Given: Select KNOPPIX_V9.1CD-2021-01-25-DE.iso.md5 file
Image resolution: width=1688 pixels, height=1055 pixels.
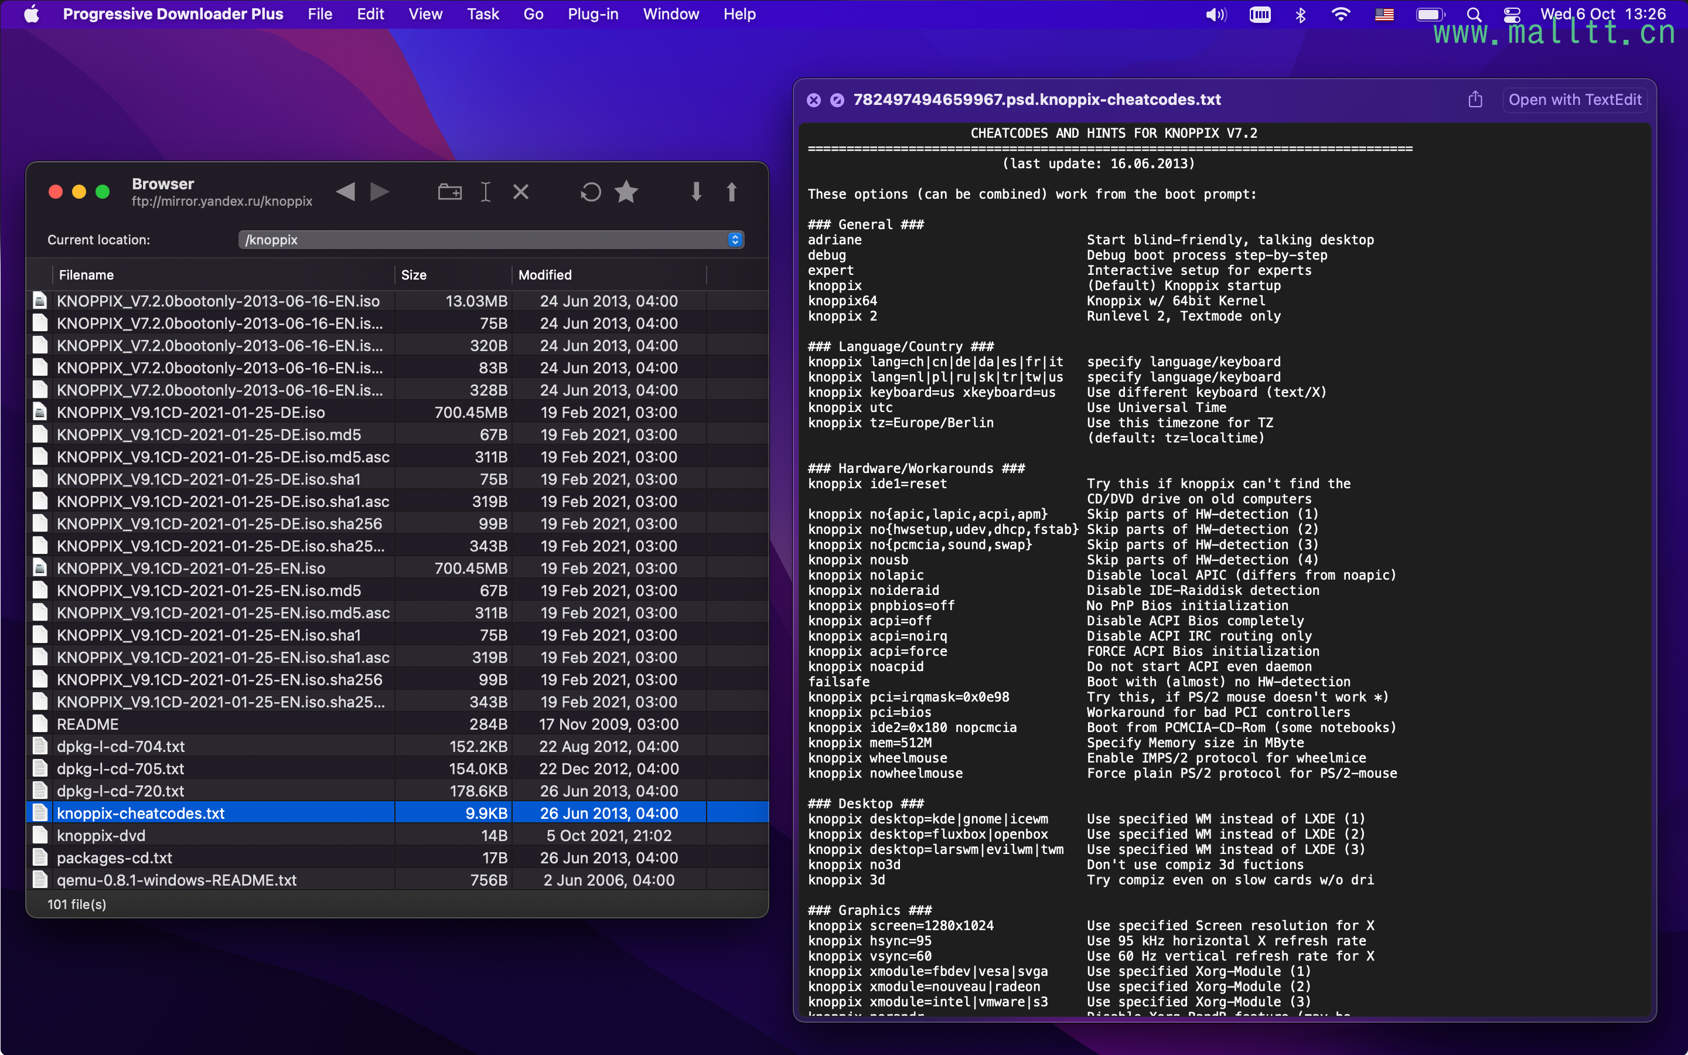Looking at the screenshot, I should (x=398, y=435).
